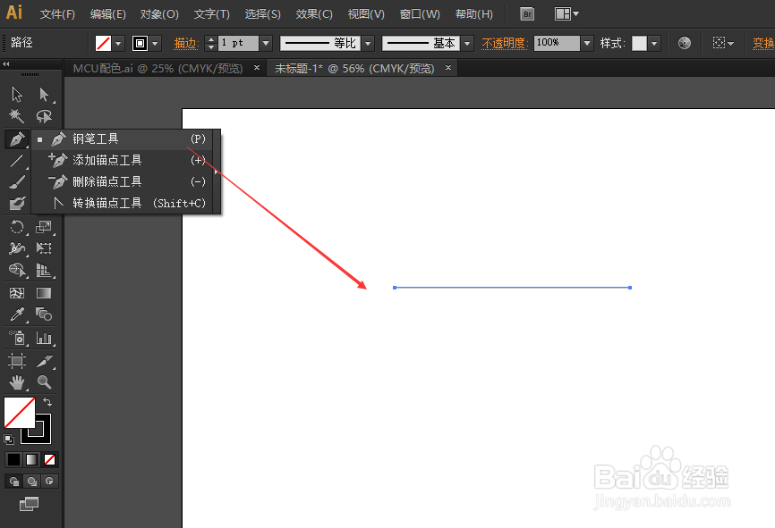The width and height of the screenshot is (775, 528).
Task: Change the screen mode icon
Action: pyautogui.click(x=29, y=504)
